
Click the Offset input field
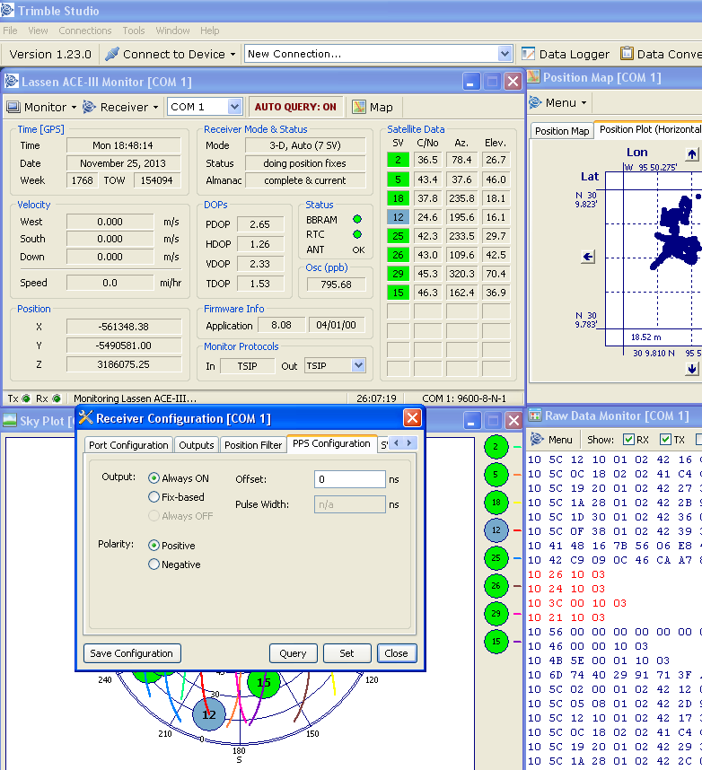pyautogui.click(x=350, y=479)
